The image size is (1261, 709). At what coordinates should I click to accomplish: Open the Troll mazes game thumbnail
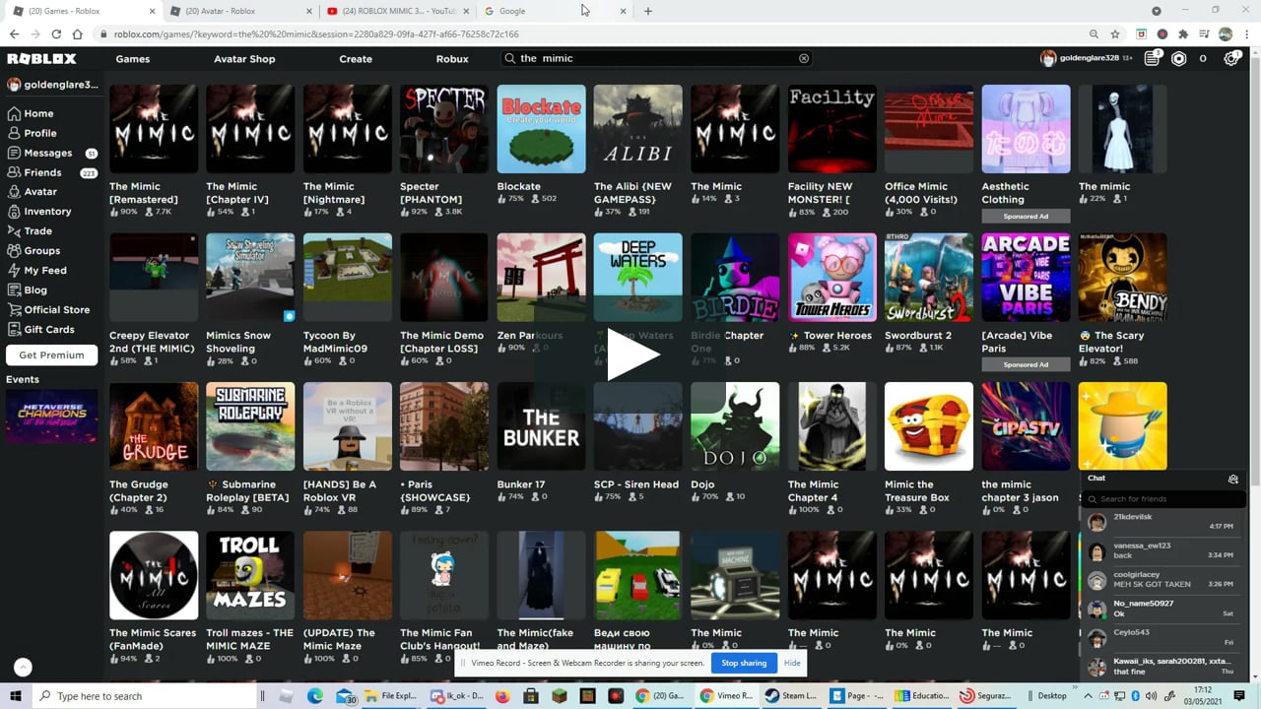[250, 576]
